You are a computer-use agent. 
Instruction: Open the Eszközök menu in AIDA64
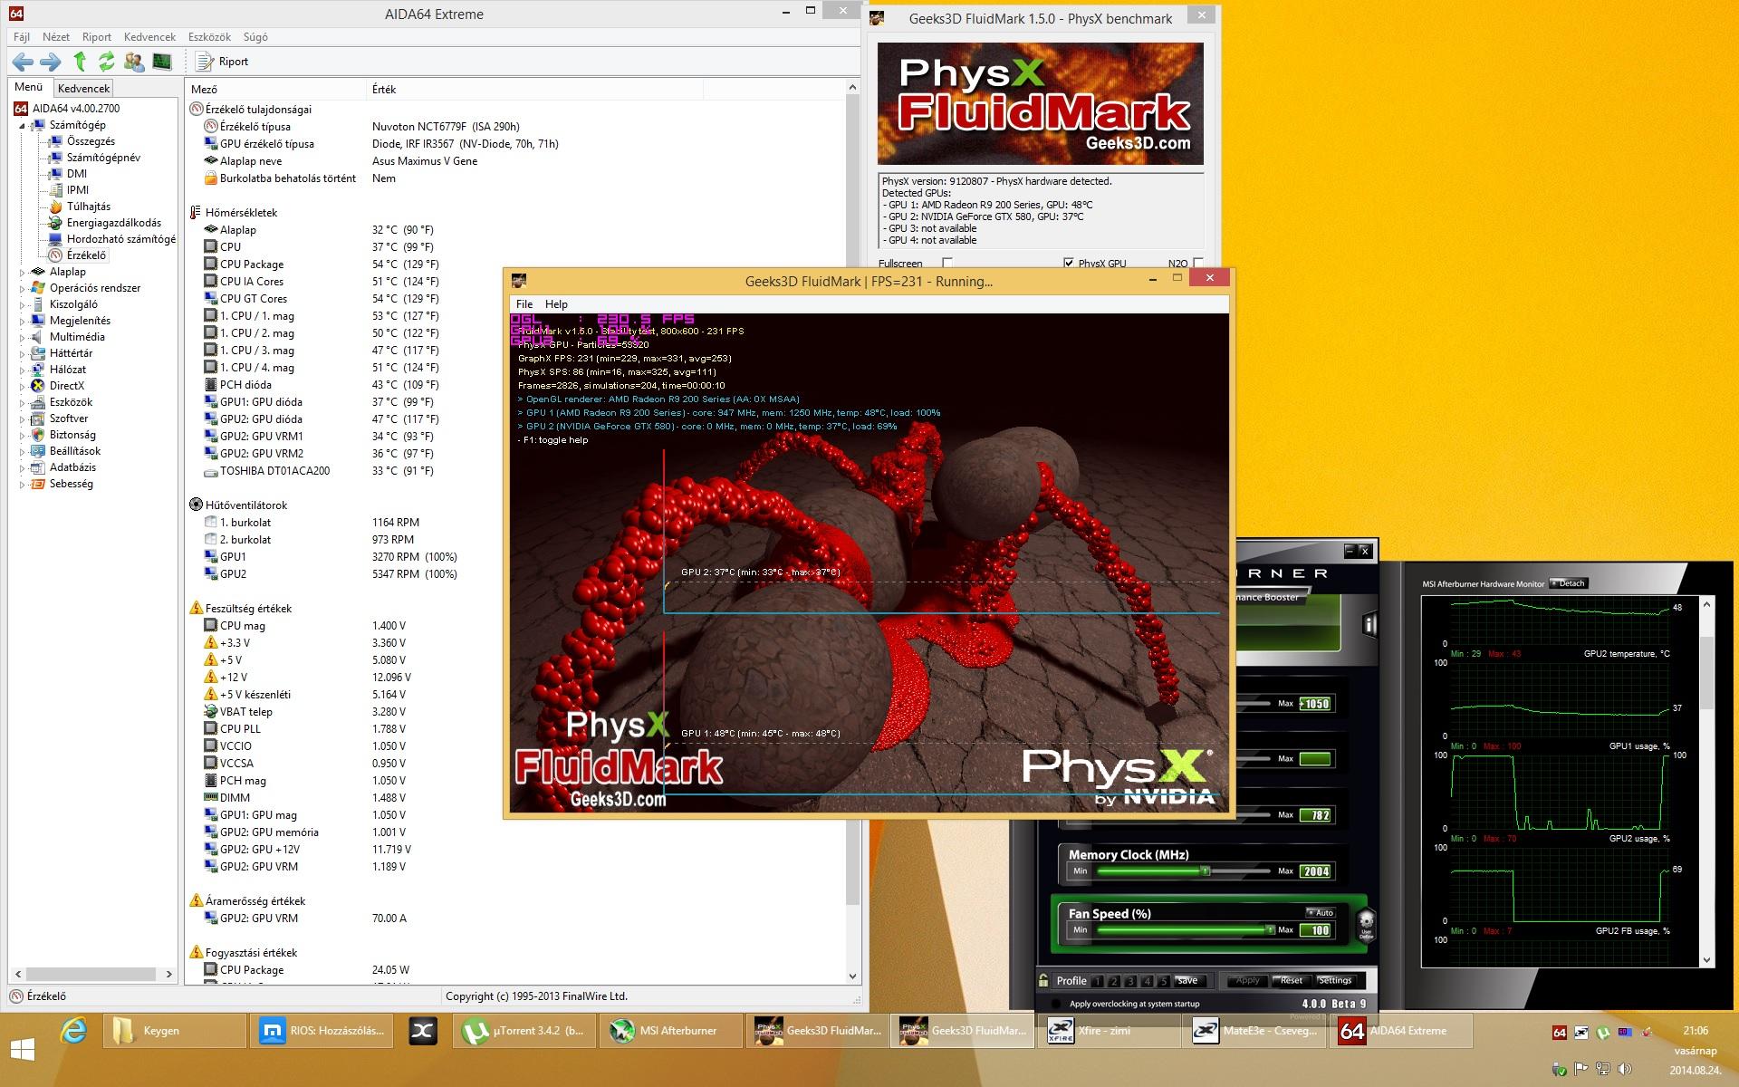pos(209,37)
